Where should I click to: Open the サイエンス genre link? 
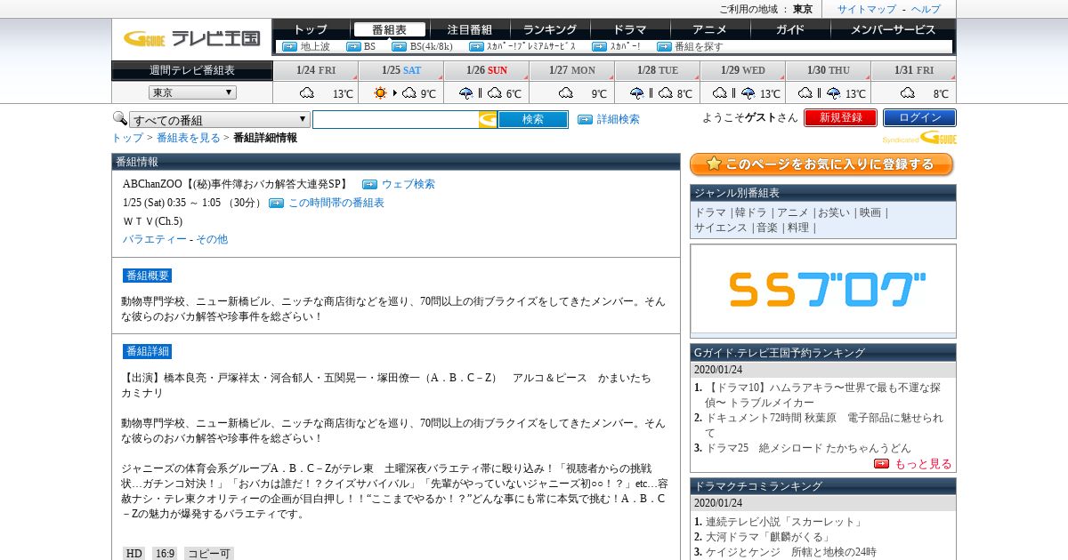[x=721, y=228]
